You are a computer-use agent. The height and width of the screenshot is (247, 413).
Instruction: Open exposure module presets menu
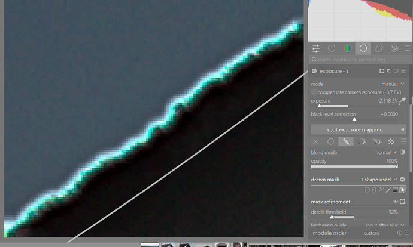coord(403,71)
